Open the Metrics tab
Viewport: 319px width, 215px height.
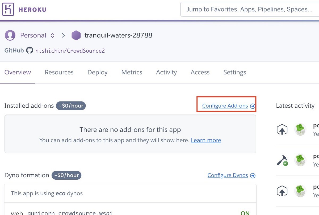132,72
